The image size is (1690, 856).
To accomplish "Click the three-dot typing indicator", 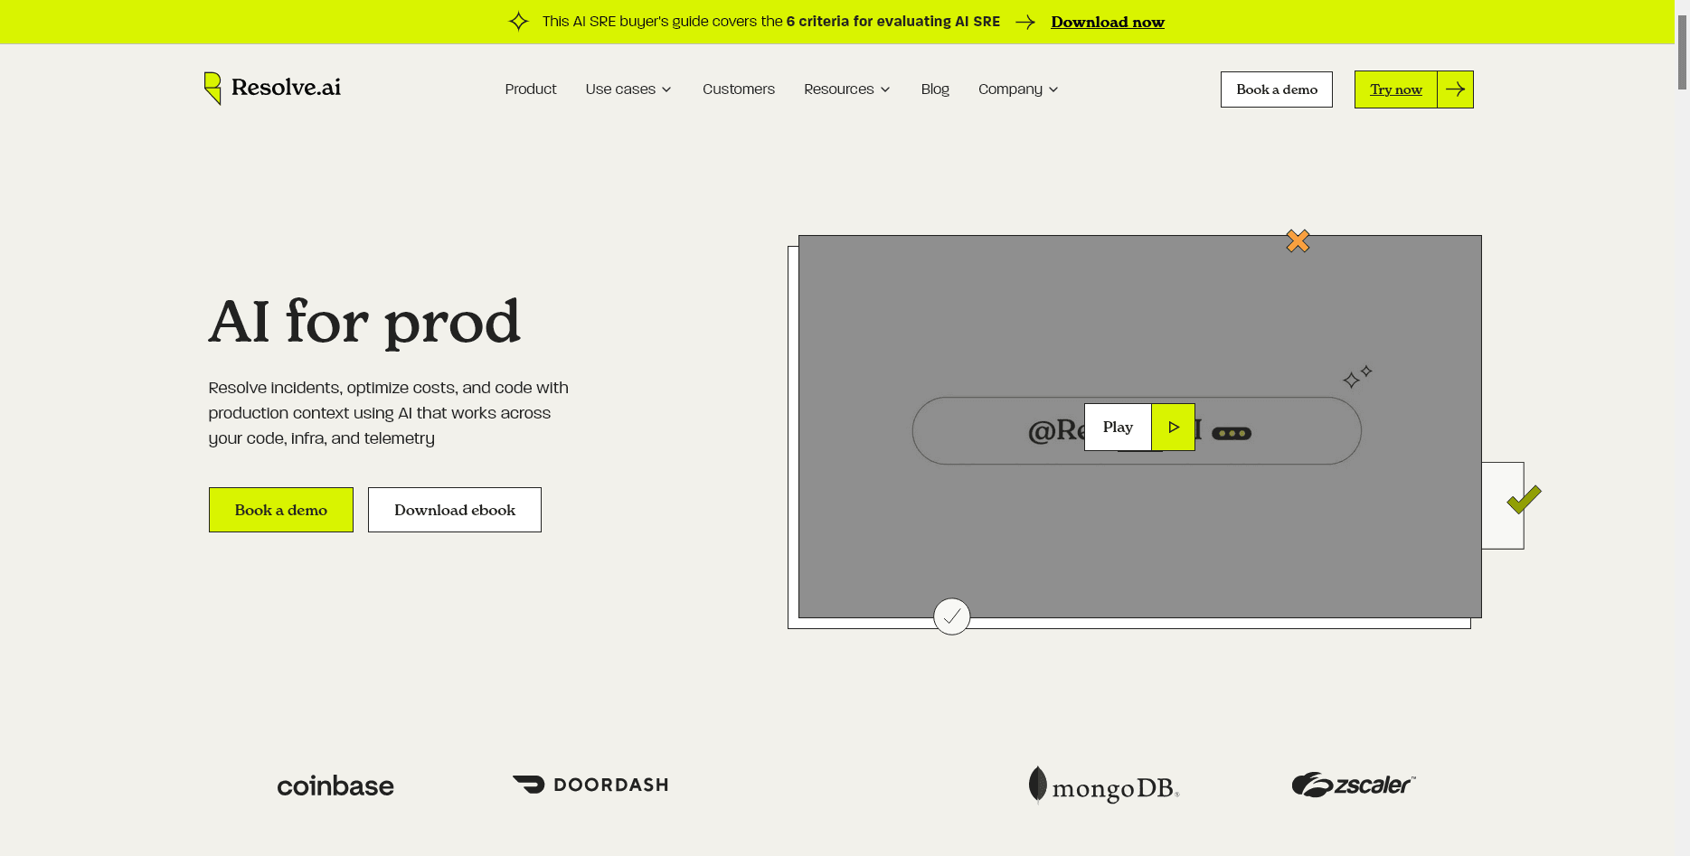I will (1232, 434).
